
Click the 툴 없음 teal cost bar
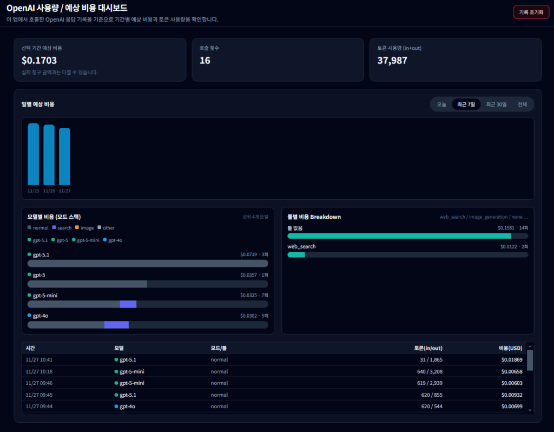(399, 236)
